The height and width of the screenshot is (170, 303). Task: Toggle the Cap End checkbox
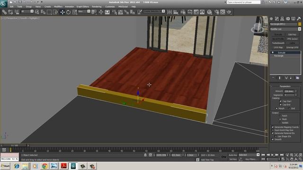(280, 105)
